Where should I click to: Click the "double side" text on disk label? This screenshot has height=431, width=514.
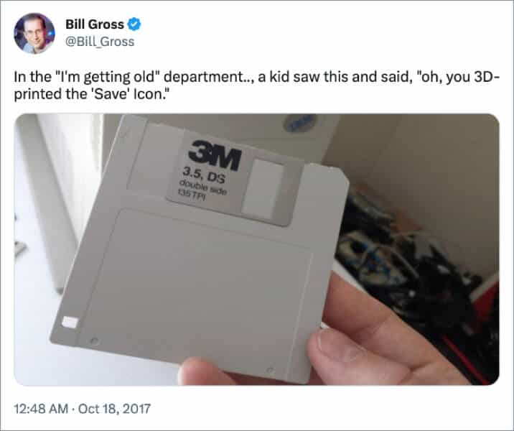(x=202, y=187)
